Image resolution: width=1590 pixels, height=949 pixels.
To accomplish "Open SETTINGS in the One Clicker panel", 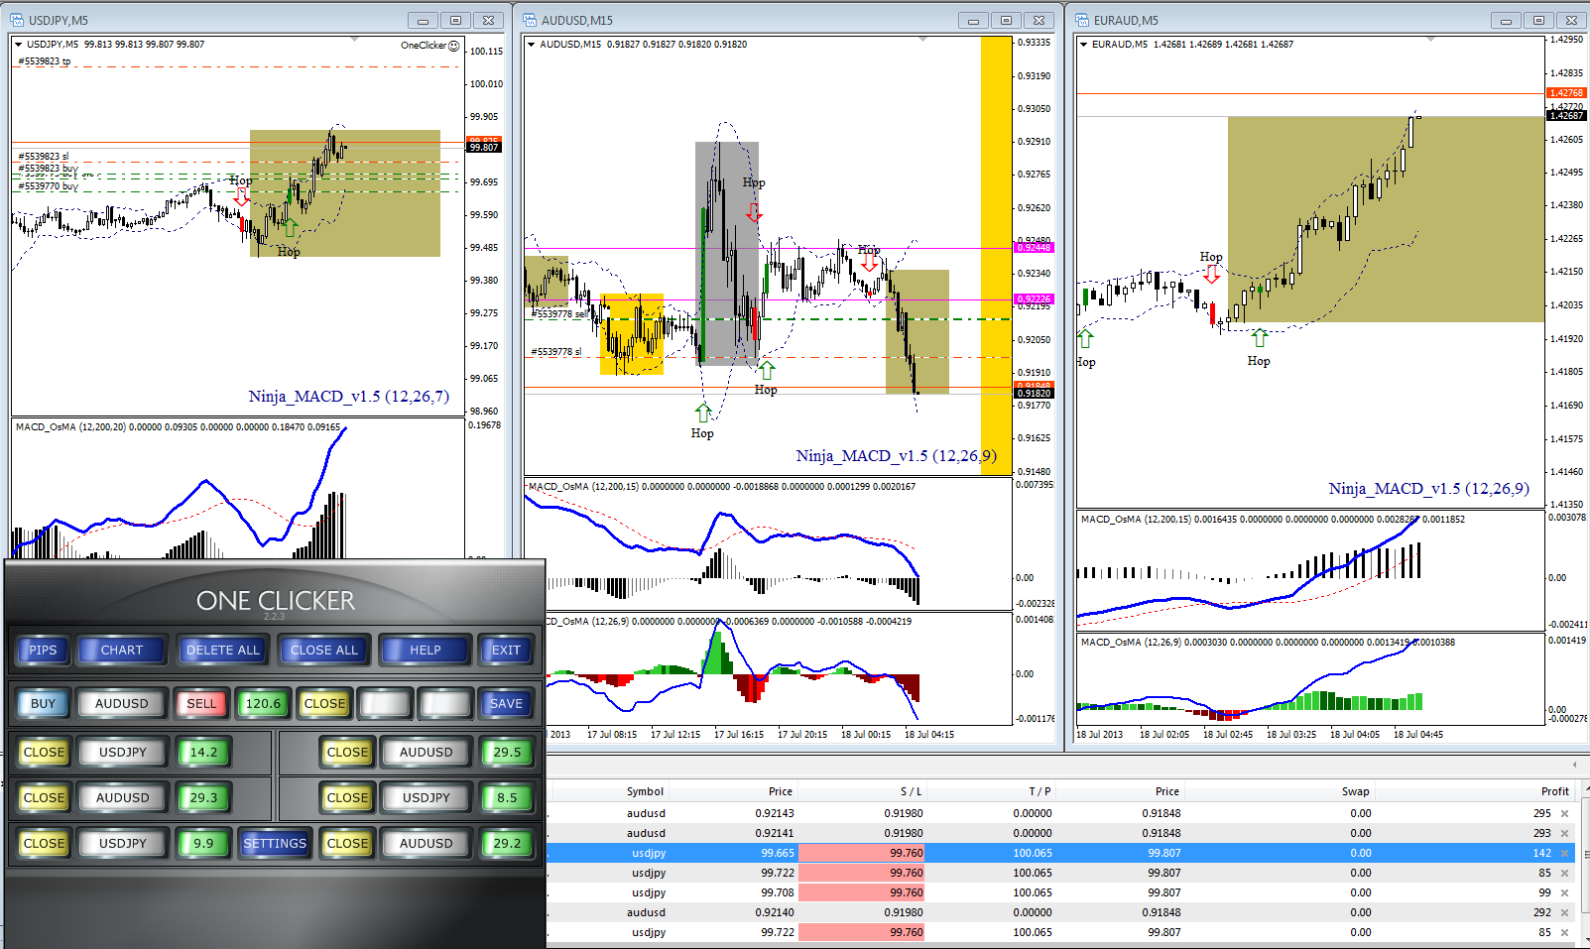I will [275, 844].
